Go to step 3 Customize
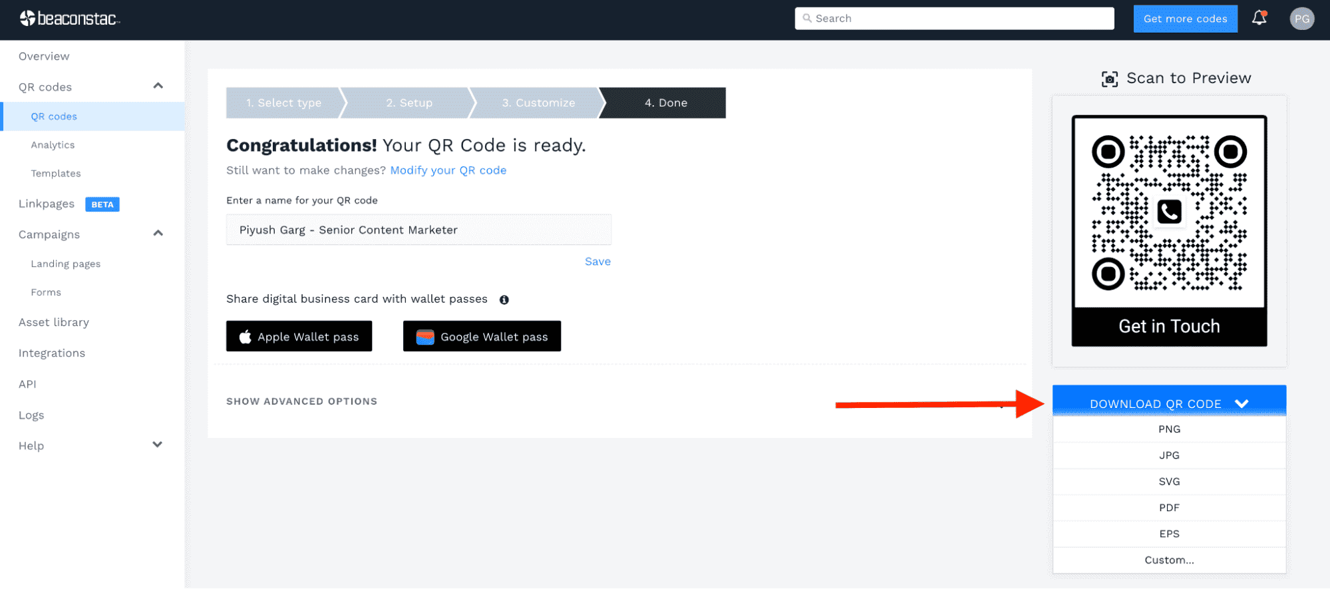This screenshot has height=589, width=1330. [x=538, y=102]
